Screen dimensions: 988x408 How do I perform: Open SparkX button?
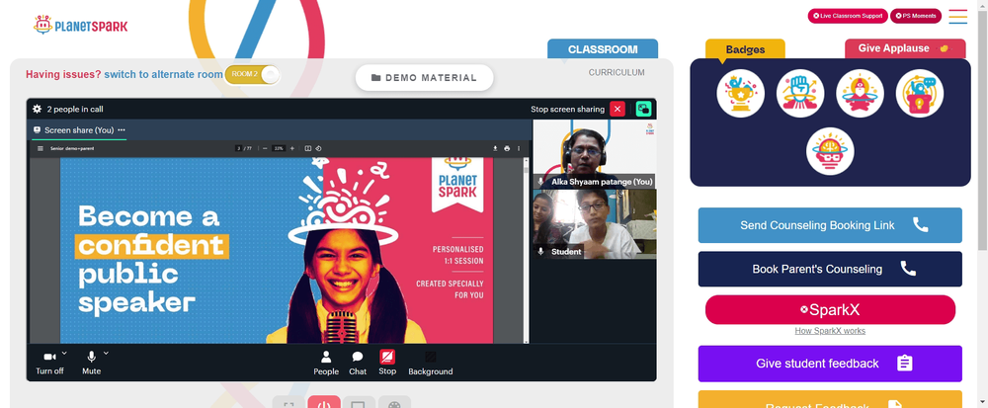pos(830,310)
